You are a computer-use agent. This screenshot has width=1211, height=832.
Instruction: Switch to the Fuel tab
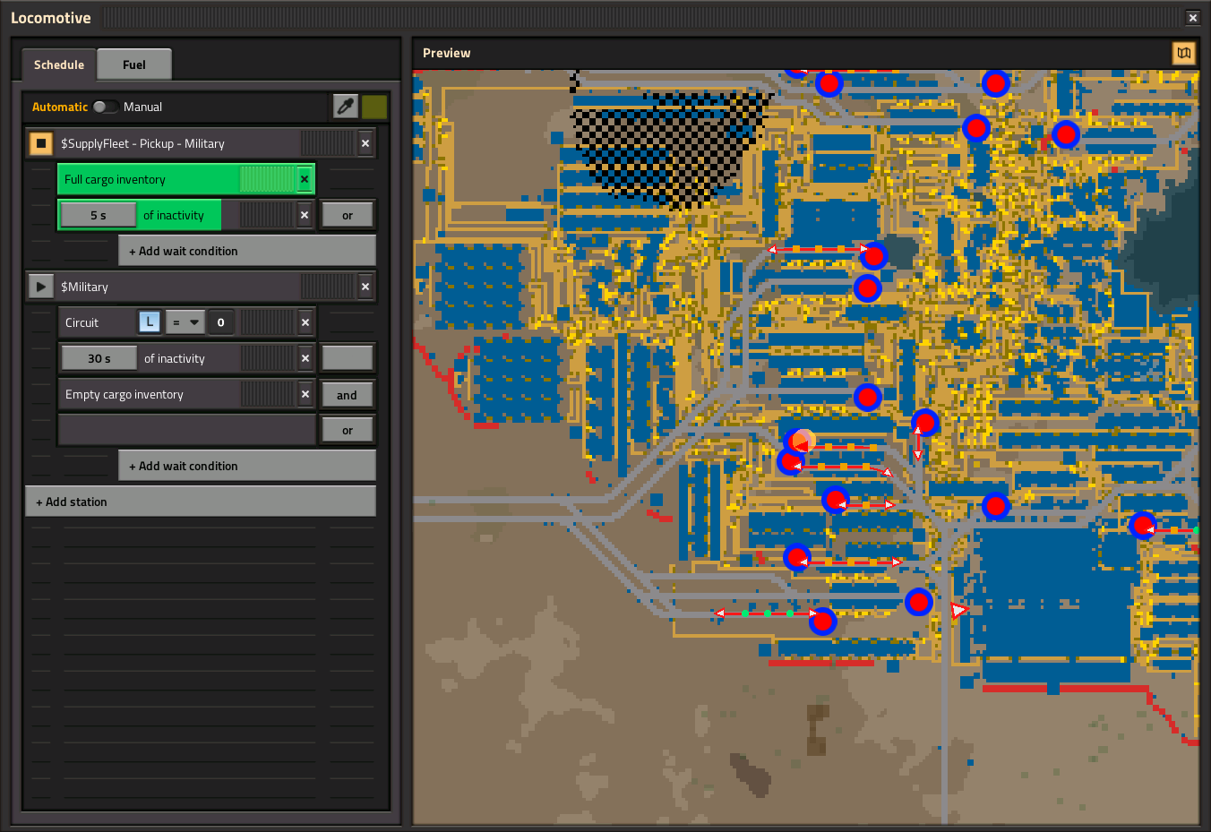click(x=134, y=64)
